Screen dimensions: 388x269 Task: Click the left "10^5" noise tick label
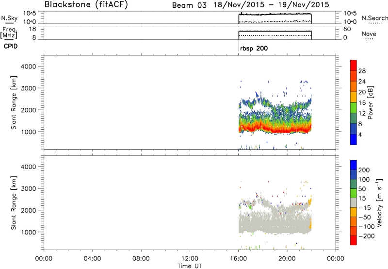coord(30,14)
